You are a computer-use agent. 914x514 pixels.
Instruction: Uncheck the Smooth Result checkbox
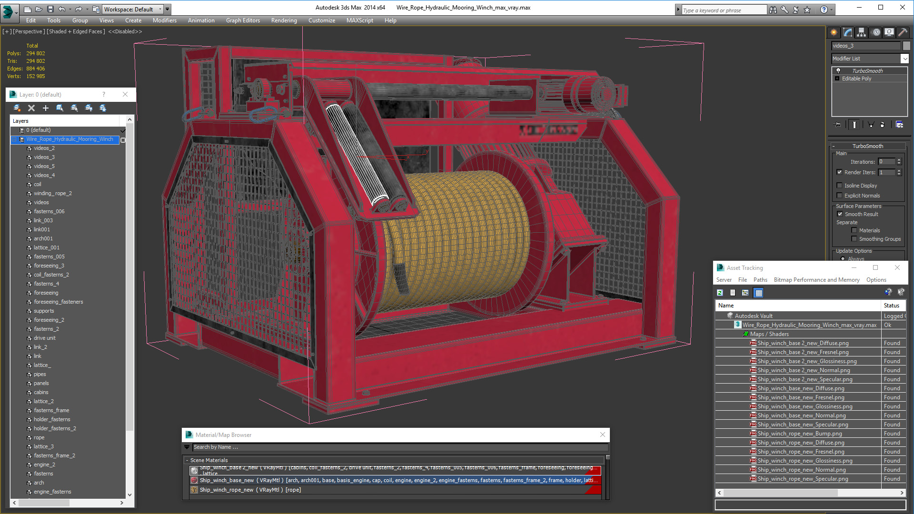tap(840, 214)
